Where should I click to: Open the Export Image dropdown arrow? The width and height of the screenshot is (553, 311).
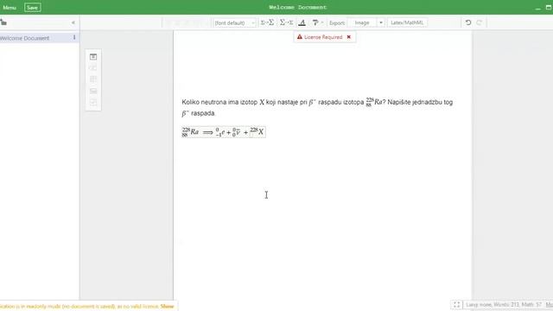tap(381, 22)
